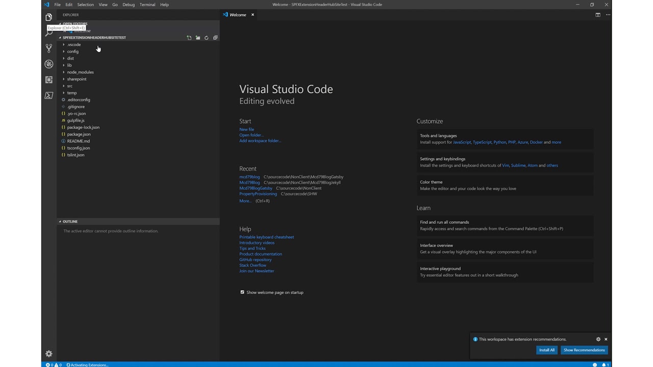Expand the .vscode folder
Screen dimensions: 653x367
pyautogui.click(x=74, y=44)
